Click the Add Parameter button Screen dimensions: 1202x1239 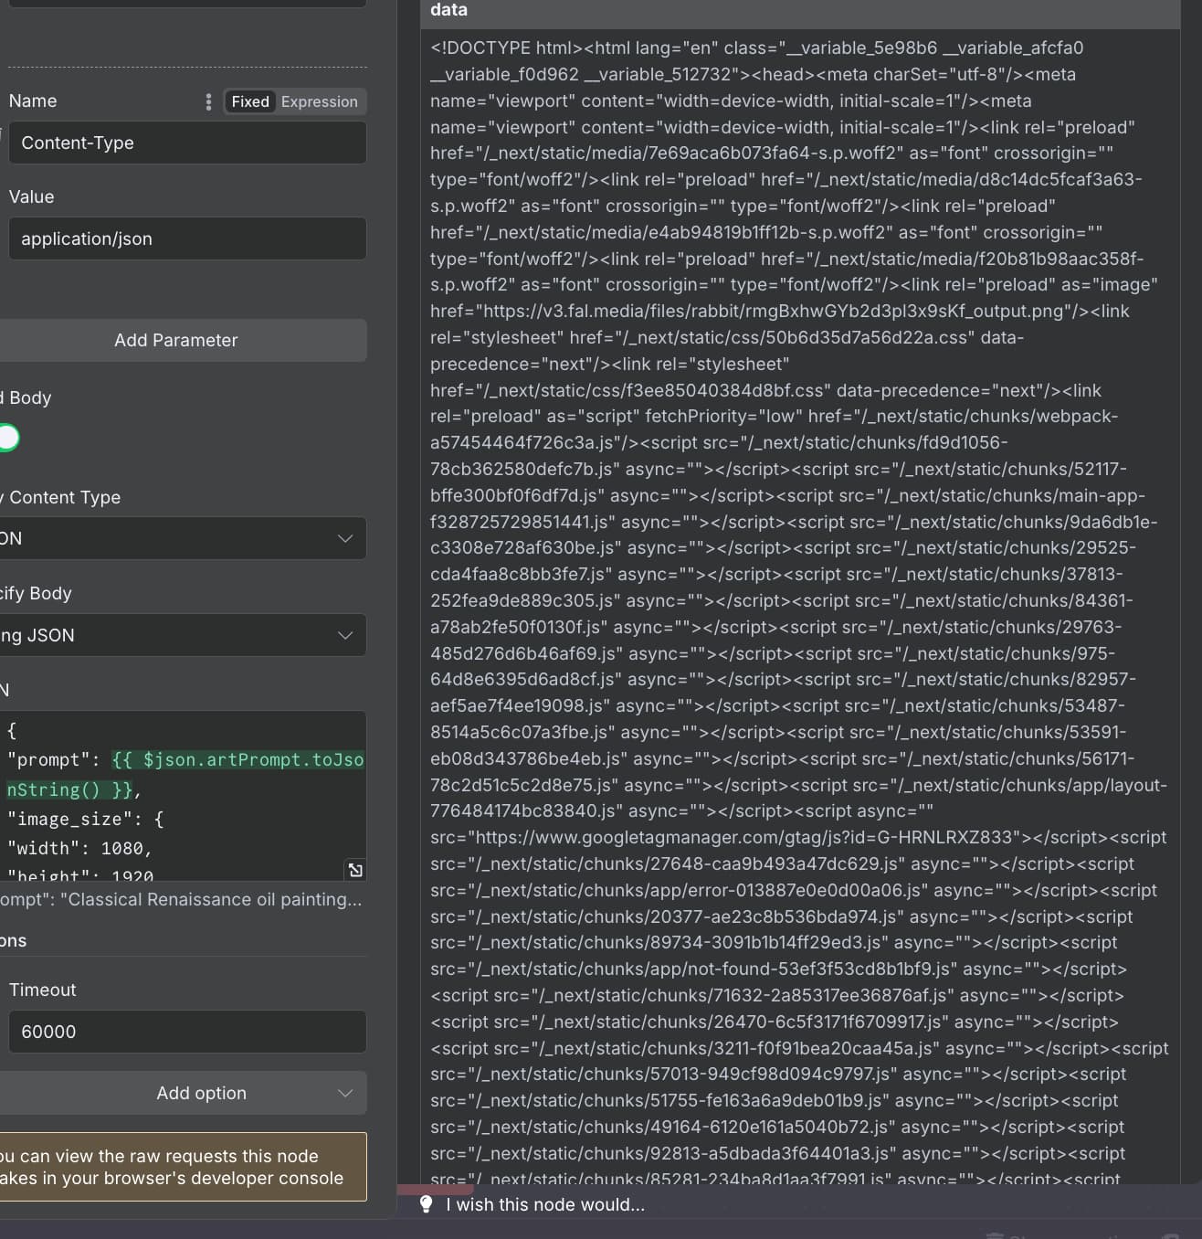[183, 340]
